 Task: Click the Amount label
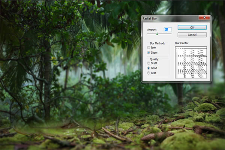(x=151, y=30)
